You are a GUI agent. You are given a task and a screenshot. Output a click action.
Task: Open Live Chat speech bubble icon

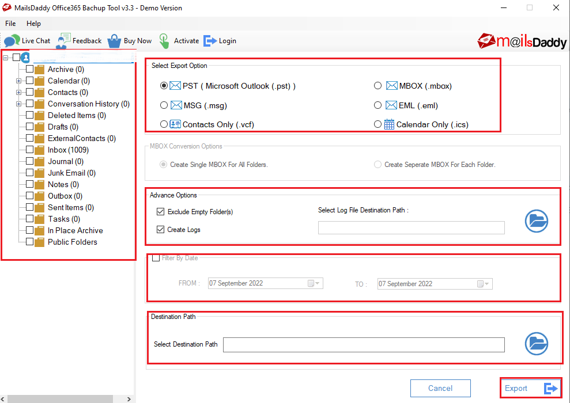(x=12, y=41)
